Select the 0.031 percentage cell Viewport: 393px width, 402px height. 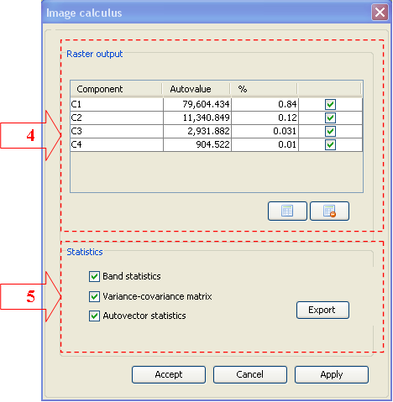coord(265,131)
